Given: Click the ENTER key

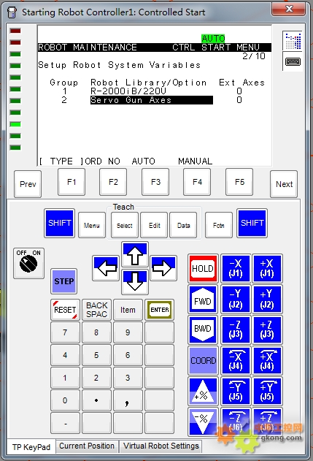Looking at the screenshot, I should [x=160, y=310].
